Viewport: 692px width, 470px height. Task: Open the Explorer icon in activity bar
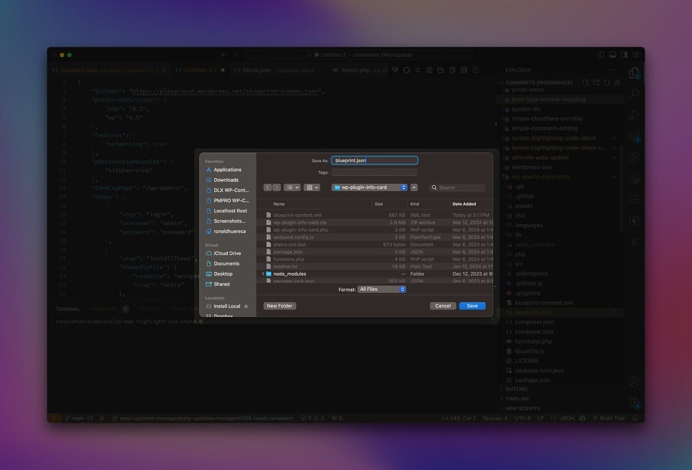(634, 73)
